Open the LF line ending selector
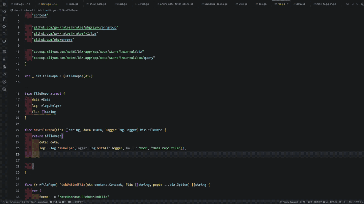 tap(340, 202)
